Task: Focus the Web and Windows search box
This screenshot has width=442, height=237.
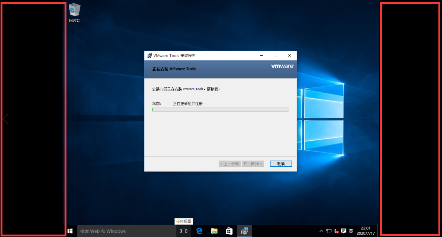Action: 127,231
